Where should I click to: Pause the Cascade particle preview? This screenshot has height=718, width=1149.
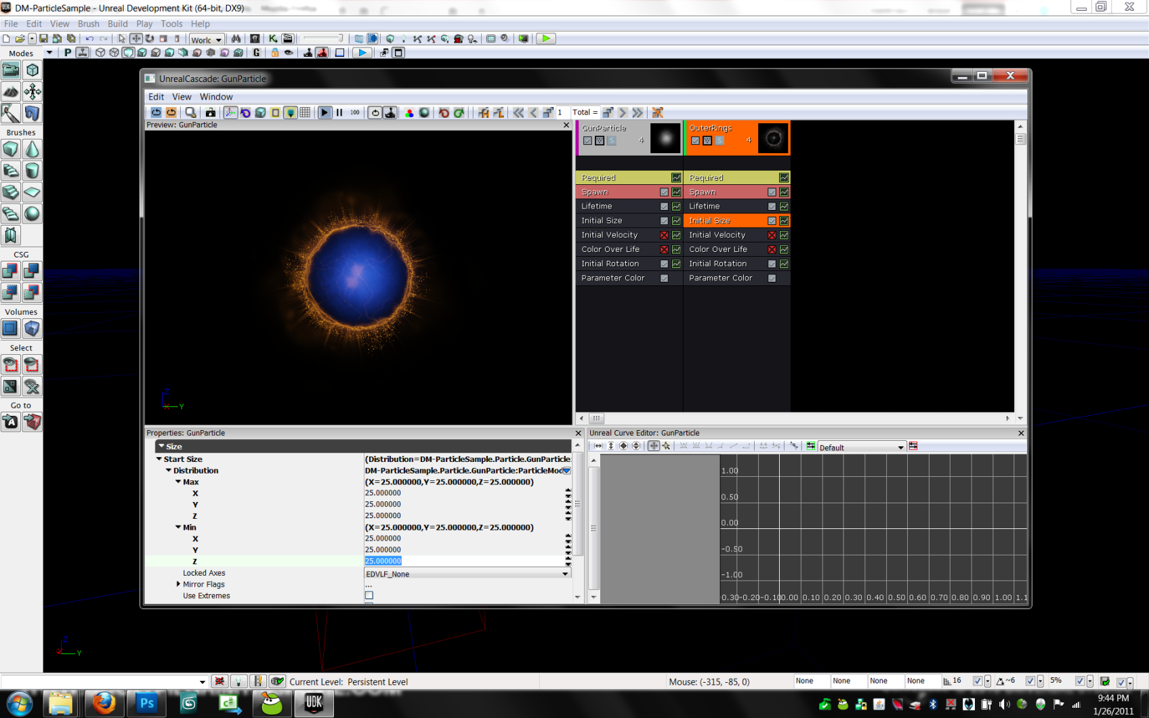pos(339,112)
